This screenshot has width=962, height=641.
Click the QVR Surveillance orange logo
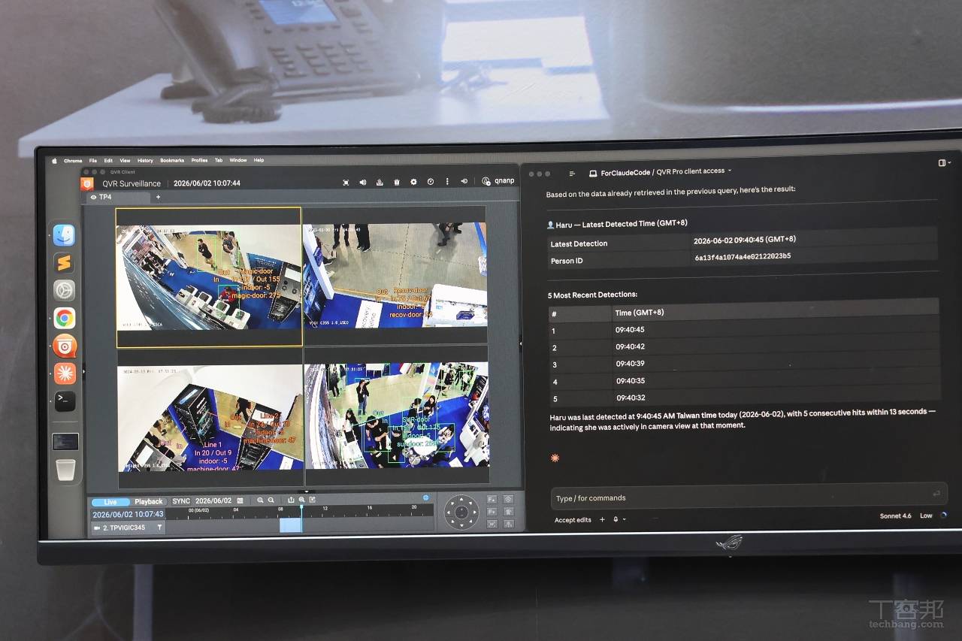87,183
